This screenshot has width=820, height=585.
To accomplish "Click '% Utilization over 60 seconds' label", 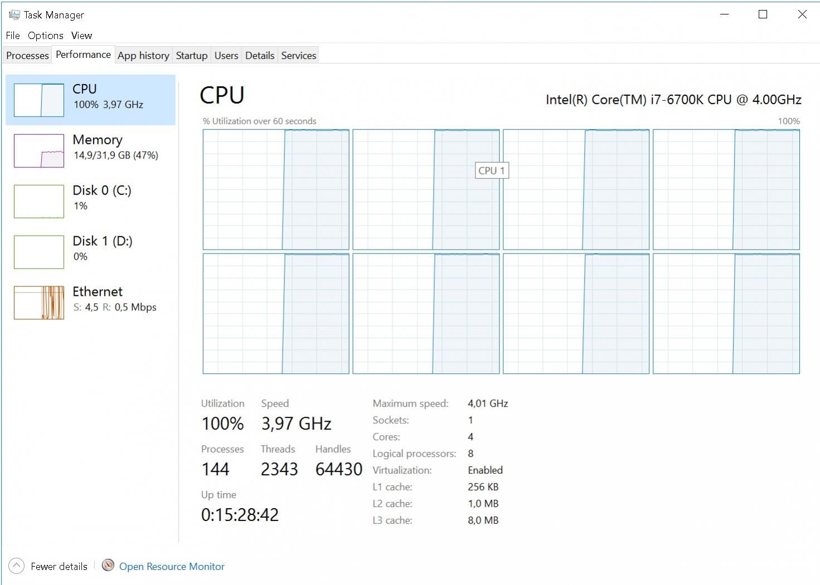I will tap(260, 121).
